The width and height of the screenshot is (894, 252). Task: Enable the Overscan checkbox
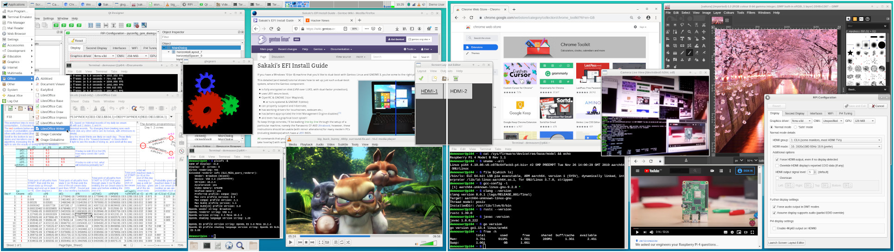[777, 178]
